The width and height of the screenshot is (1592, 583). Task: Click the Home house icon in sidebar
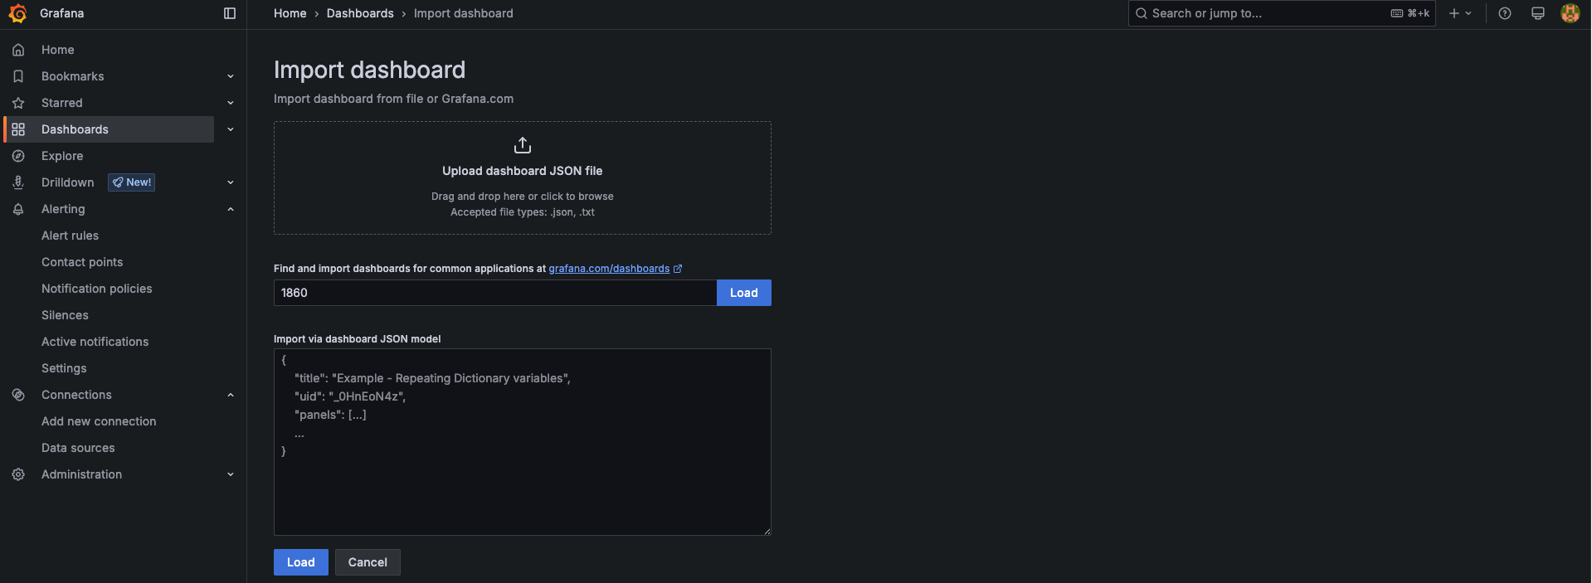coord(18,50)
